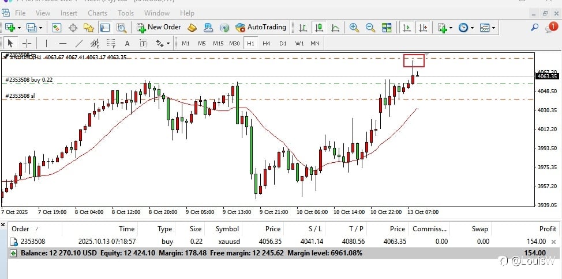This screenshot has width=562, height=279.
Task: Open the Help menu
Action: (x=187, y=13)
